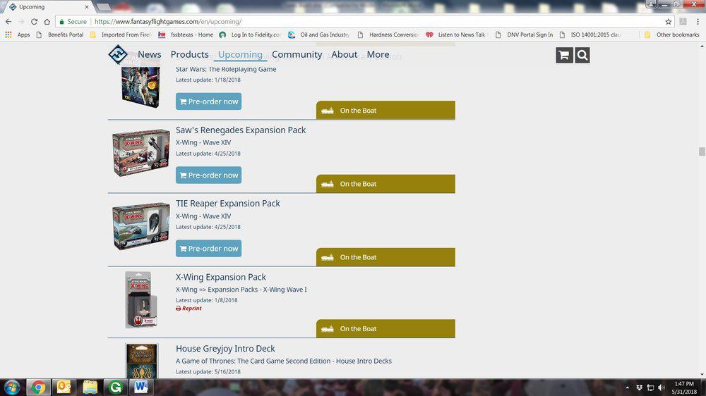Screen dimensions: 706x396
Task: Go to browser home page icon
Action: [47, 22]
